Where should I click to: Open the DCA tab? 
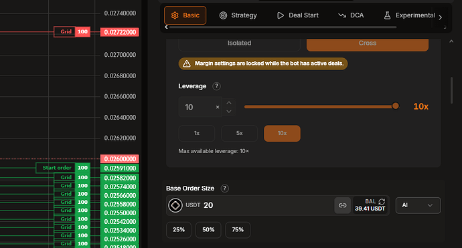click(351, 15)
